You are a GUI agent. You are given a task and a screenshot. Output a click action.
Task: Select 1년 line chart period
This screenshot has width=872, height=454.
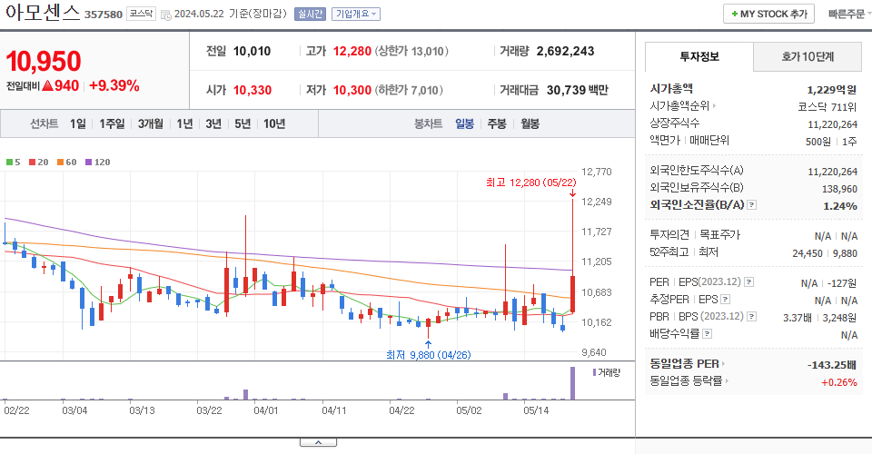[184, 123]
